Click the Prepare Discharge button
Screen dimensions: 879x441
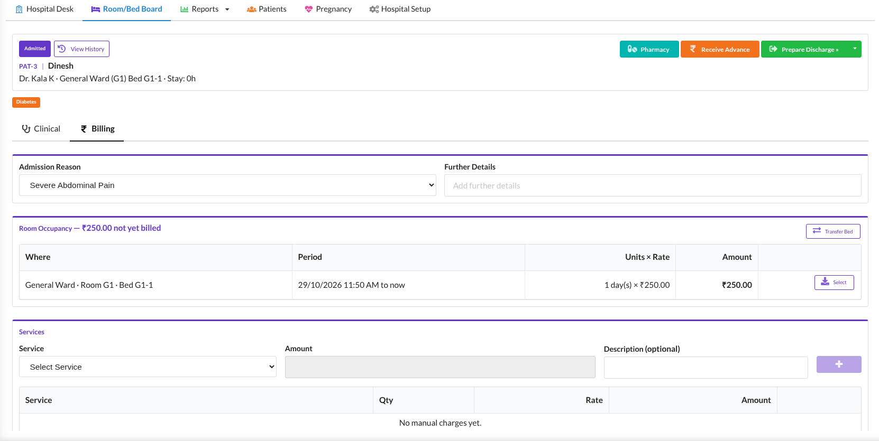(804, 49)
